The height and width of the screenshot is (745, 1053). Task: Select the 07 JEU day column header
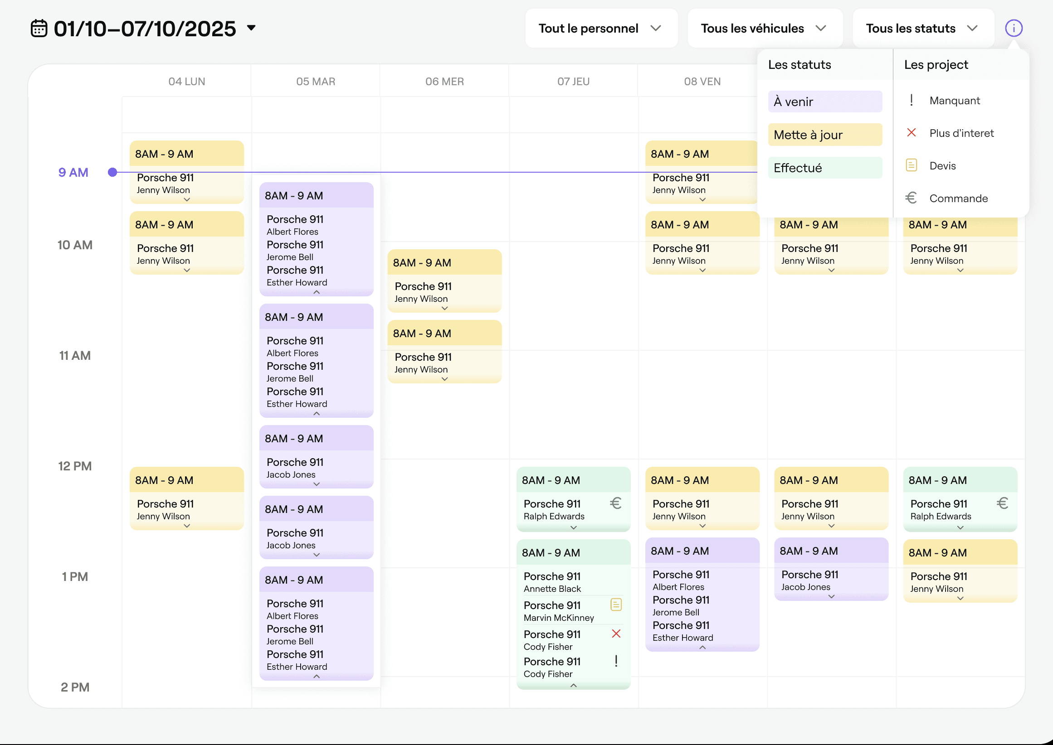click(573, 81)
